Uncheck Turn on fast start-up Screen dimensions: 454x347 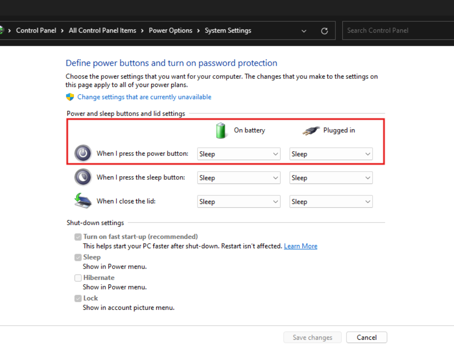click(x=78, y=236)
